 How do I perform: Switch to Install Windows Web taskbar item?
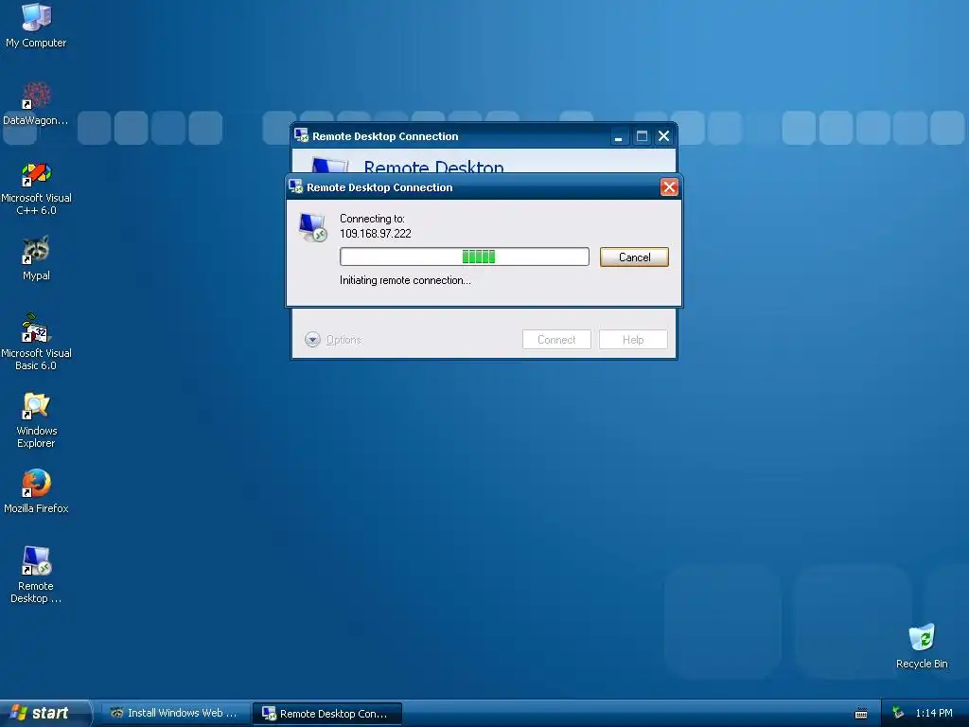(176, 714)
